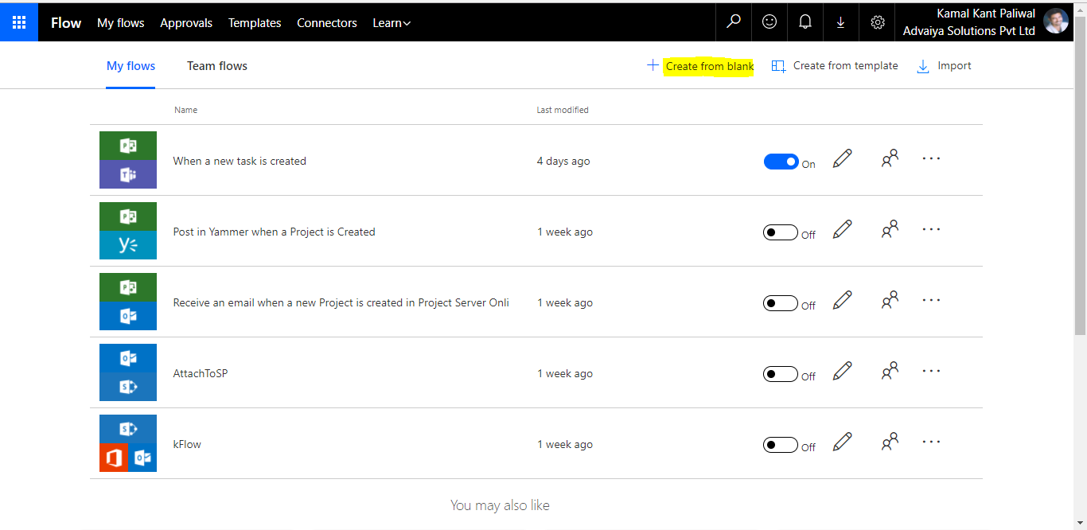Image resolution: width=1087 pixels, height=530 pixels.
Task: Click the kFlow connector thumbnail
Action: click(128, 443)
